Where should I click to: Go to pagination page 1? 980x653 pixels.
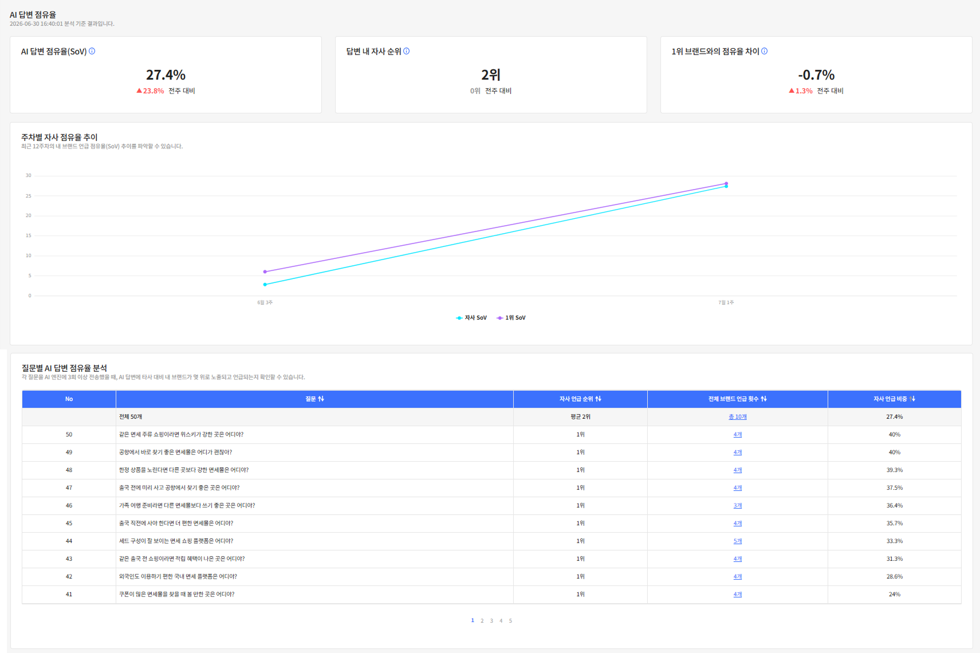[473, 620]
